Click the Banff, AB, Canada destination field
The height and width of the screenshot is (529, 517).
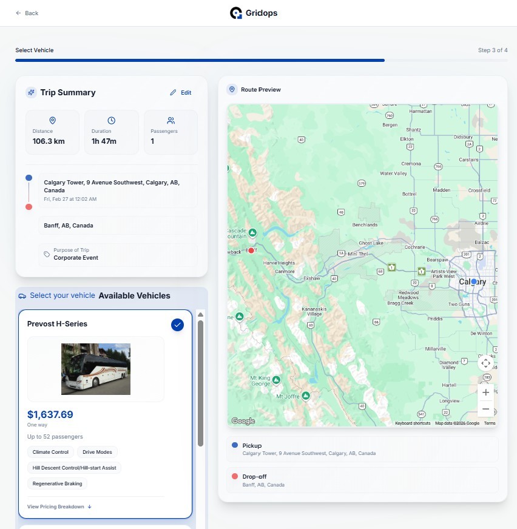118,225
